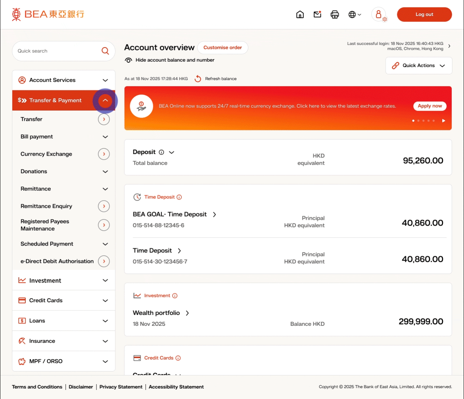Expand the Quick Actions dropdown

coord(419,66)
